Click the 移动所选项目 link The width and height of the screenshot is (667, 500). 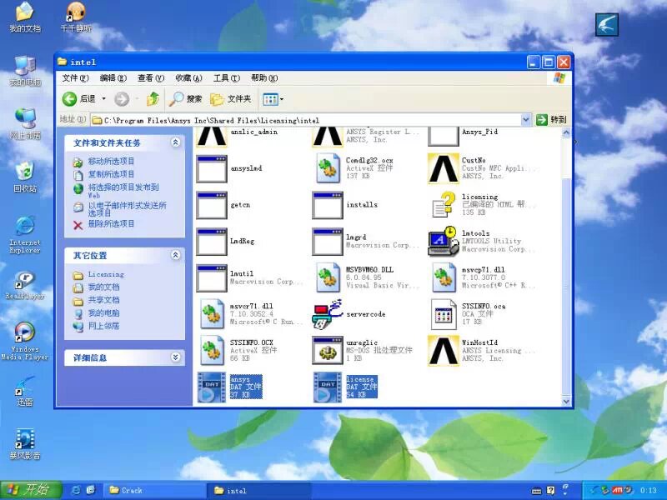click(111, 161)
